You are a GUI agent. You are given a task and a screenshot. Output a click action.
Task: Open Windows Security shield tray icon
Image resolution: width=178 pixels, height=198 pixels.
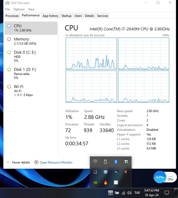coord(126,161)
